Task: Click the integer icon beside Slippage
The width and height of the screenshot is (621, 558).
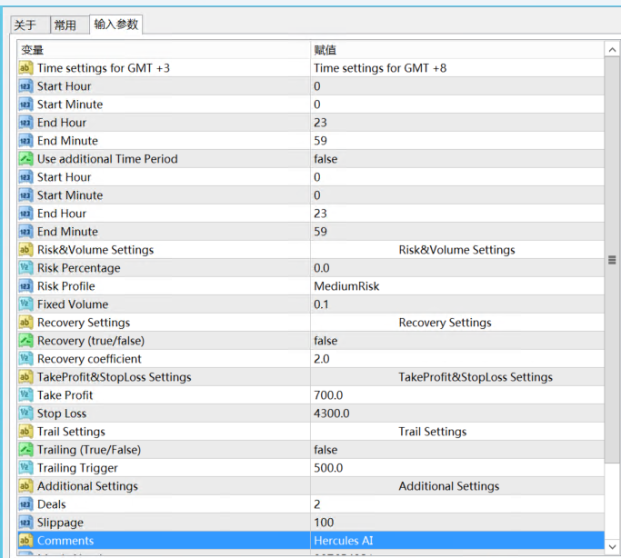Action: [25, 523]
